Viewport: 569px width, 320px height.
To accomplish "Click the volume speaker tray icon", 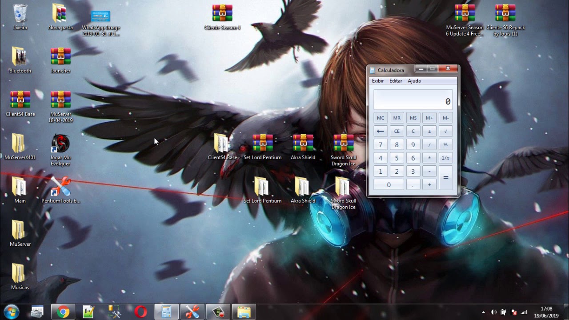I will coord(493,312).
